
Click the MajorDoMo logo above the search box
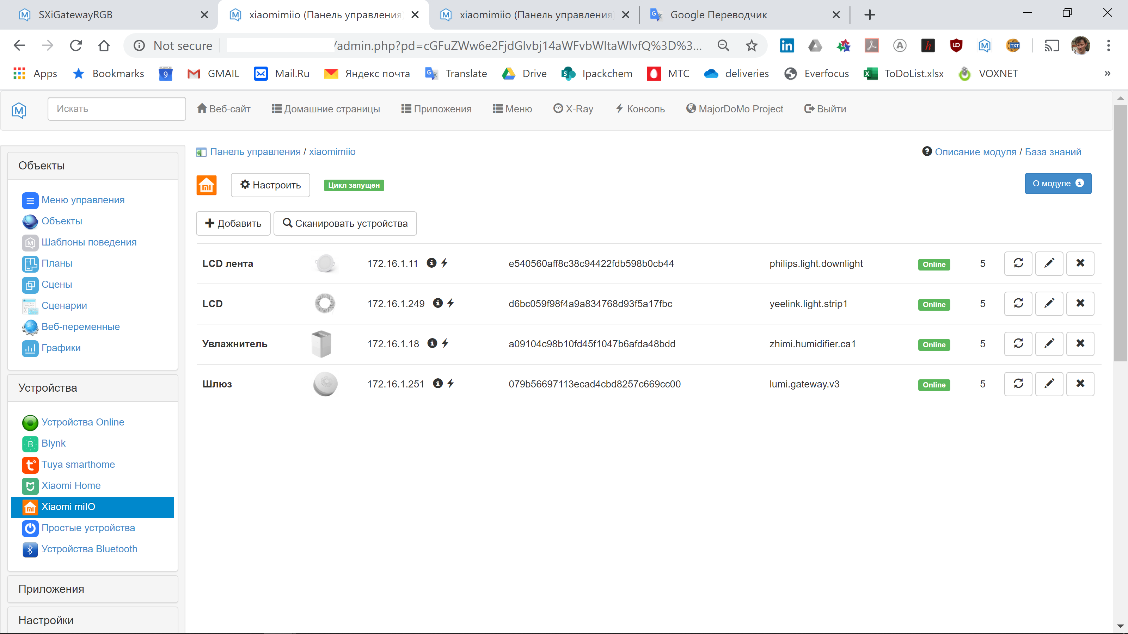point(19,110)
